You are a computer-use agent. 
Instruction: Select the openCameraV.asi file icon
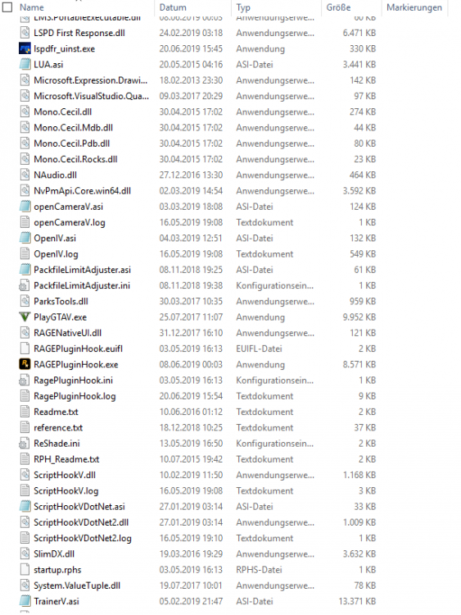click(25, 207)
